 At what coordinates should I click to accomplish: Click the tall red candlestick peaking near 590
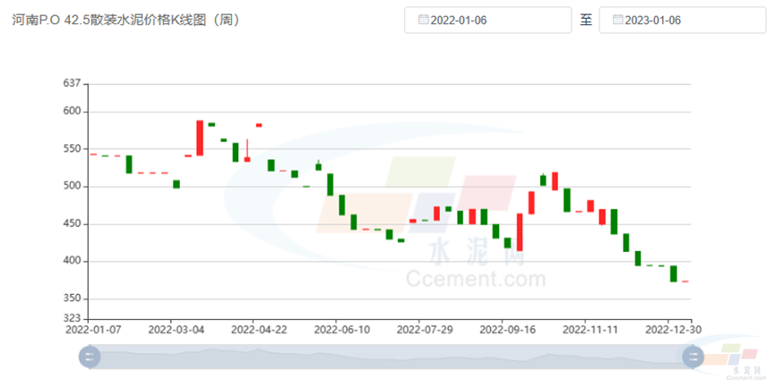tap(200, 138)
